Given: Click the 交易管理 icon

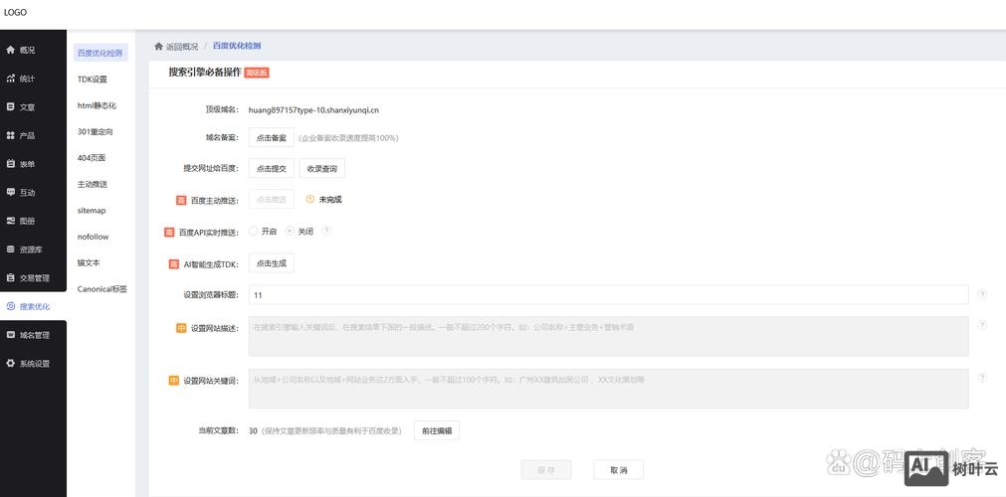Looking at the screenshot, I should click(x=10, y=277).
